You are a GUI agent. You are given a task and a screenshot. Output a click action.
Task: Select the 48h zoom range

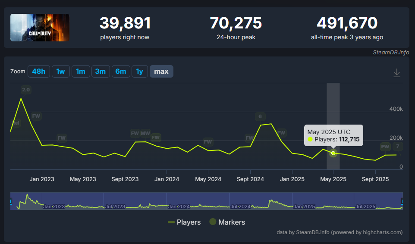click(x=39, y=72)
